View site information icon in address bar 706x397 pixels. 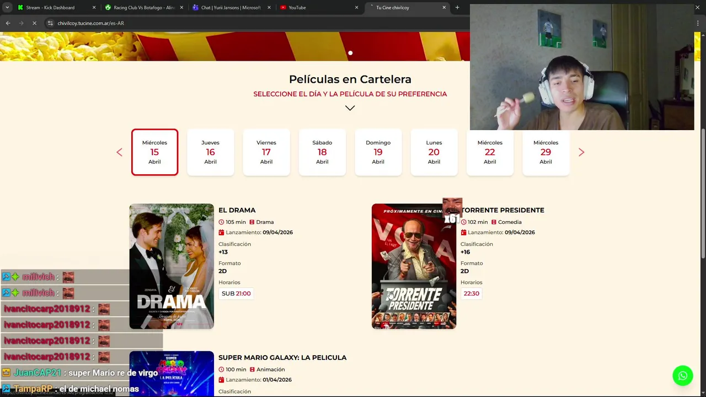[50, 23]
